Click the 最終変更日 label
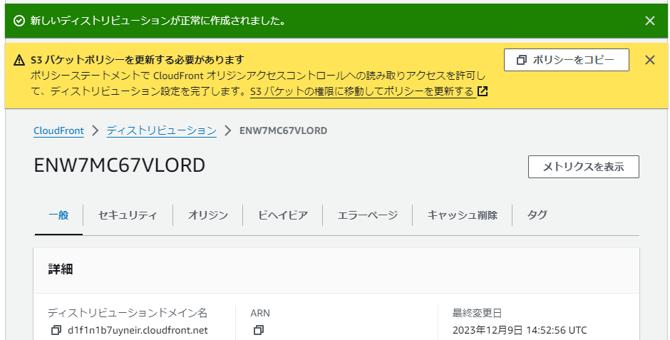The width and height of the screenshot is (670, 340). (x=477, y=313)
